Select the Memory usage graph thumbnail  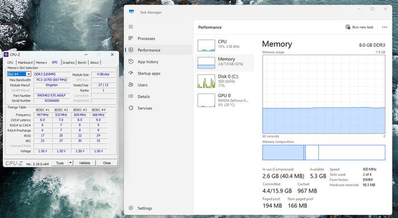click(206, 63)
